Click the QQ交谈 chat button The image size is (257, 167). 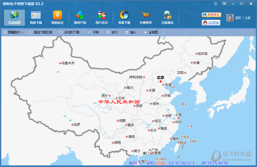211,22
